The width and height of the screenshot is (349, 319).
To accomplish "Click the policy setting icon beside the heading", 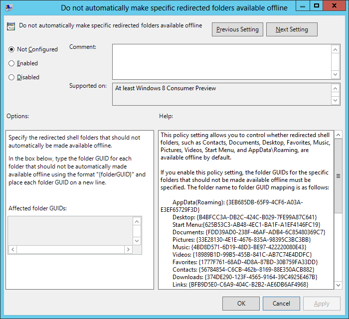I will [10, 26].
